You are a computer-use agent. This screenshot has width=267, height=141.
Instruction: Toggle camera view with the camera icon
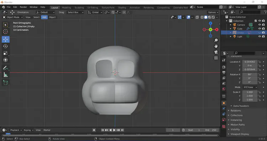click(216, 52)
